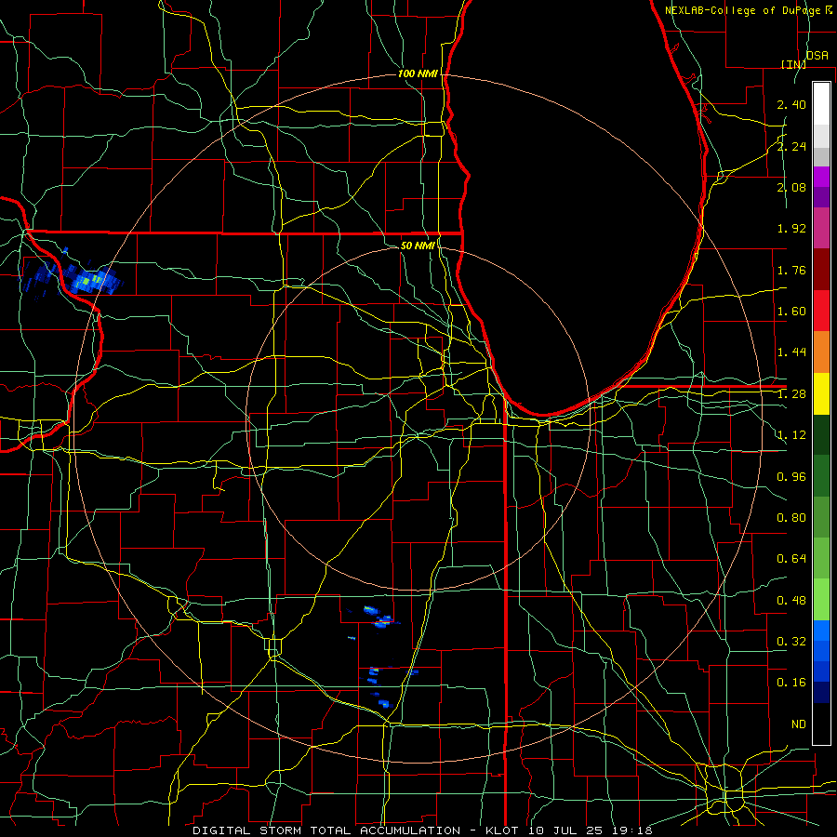The width and height of the screenshot is (837, 837).
Task: Click the 0.64 legend value
Action: pos(791,559)
